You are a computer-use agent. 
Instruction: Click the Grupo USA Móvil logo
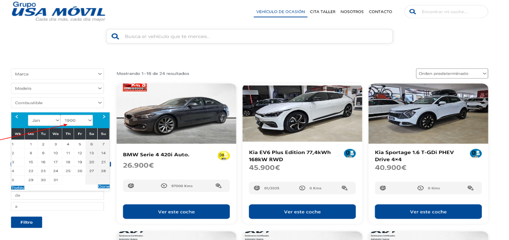pos(59,12)
